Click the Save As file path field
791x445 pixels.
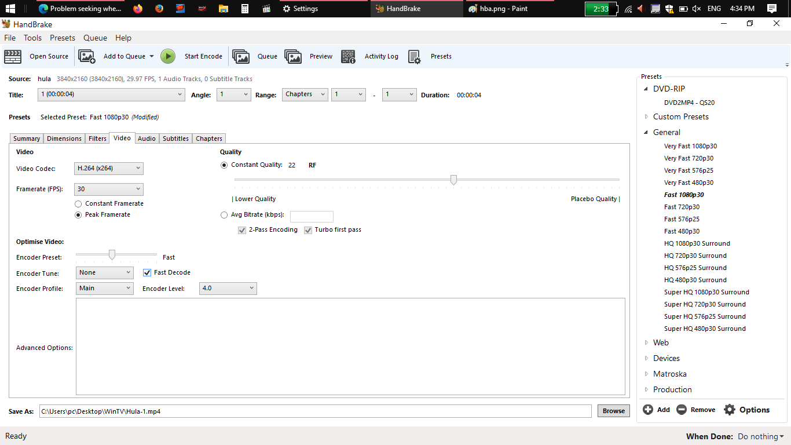tap(315, 411)
